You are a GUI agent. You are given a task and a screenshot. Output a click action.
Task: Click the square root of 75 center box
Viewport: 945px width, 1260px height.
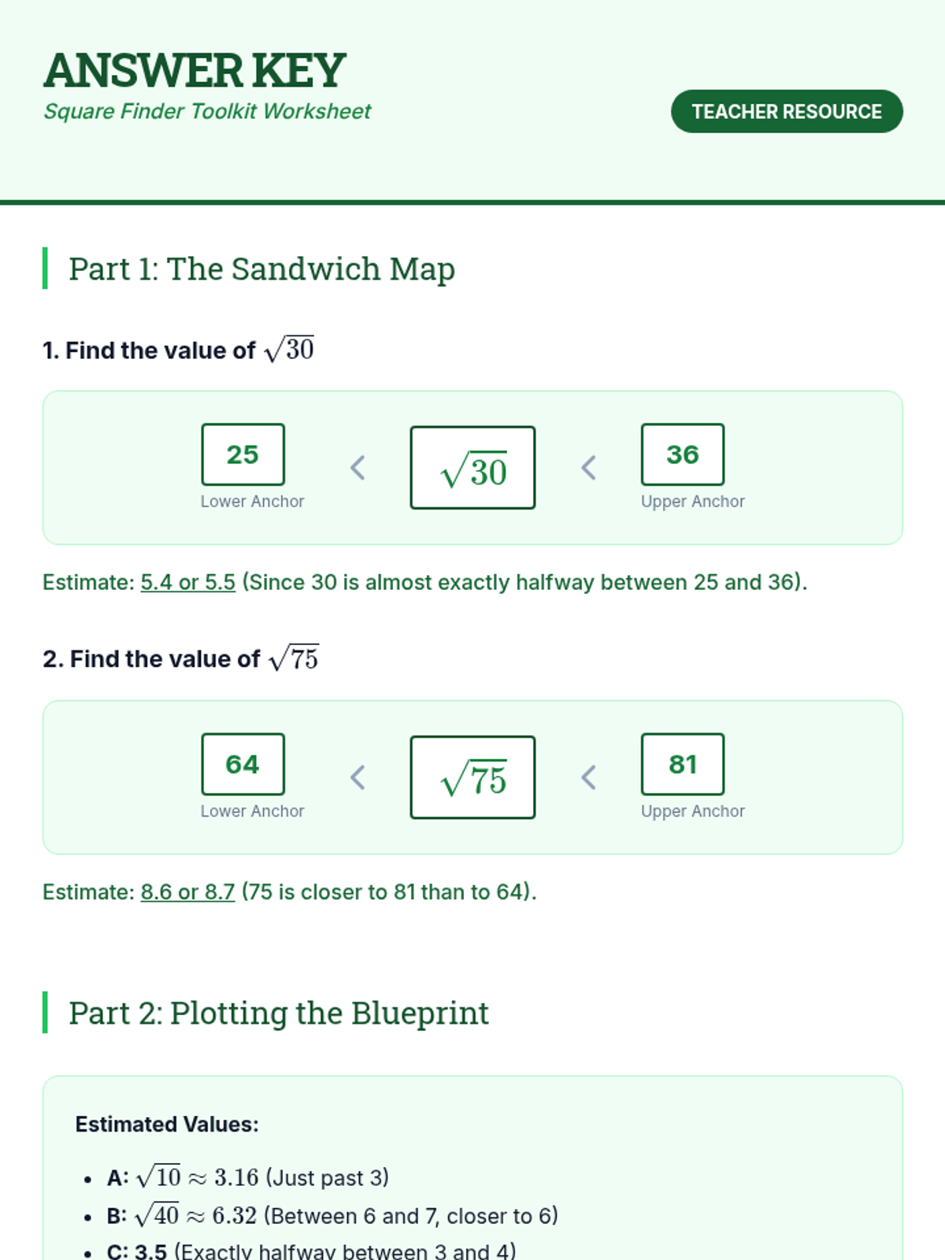pos(472,777)
